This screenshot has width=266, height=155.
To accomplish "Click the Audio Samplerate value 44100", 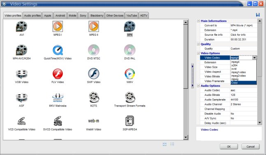I will tap(234, 100).
